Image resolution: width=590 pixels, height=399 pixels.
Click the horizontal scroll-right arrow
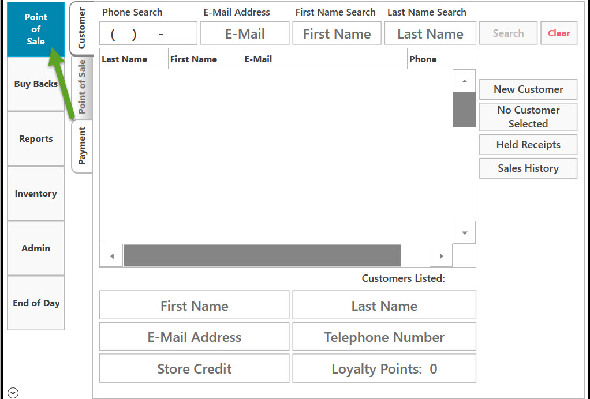click(441, 256)
